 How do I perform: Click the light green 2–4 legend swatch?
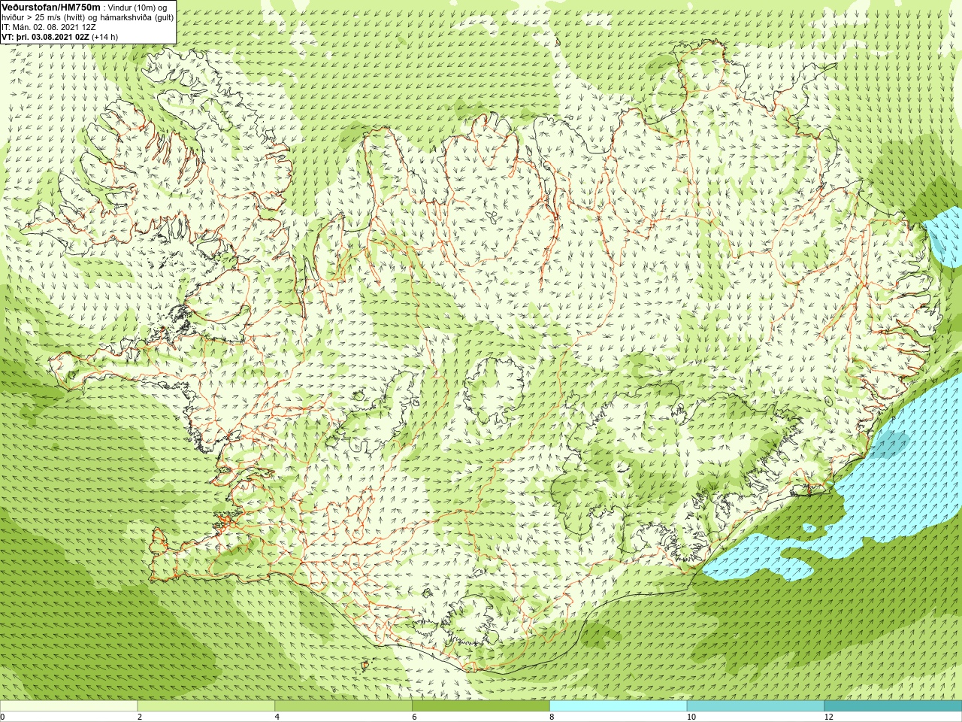206,706
